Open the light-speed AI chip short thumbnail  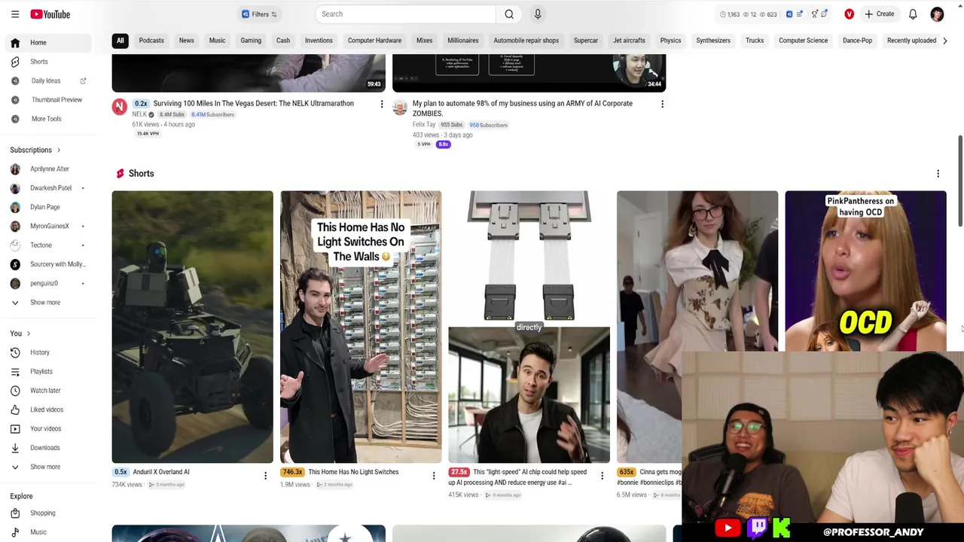[529, 327]
